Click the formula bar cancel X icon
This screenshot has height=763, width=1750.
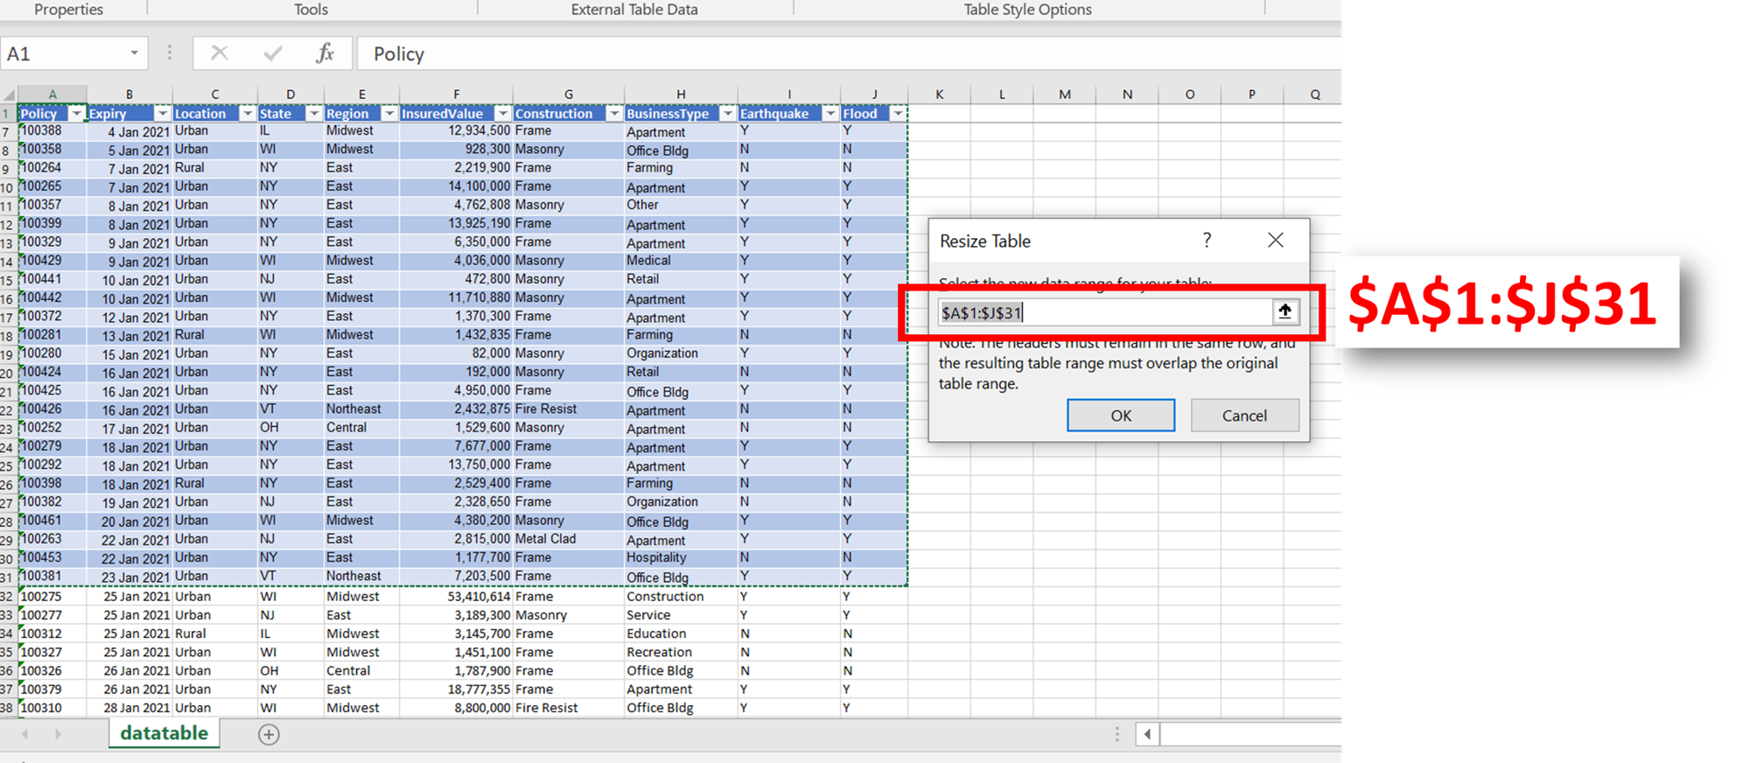pos(220,53)
